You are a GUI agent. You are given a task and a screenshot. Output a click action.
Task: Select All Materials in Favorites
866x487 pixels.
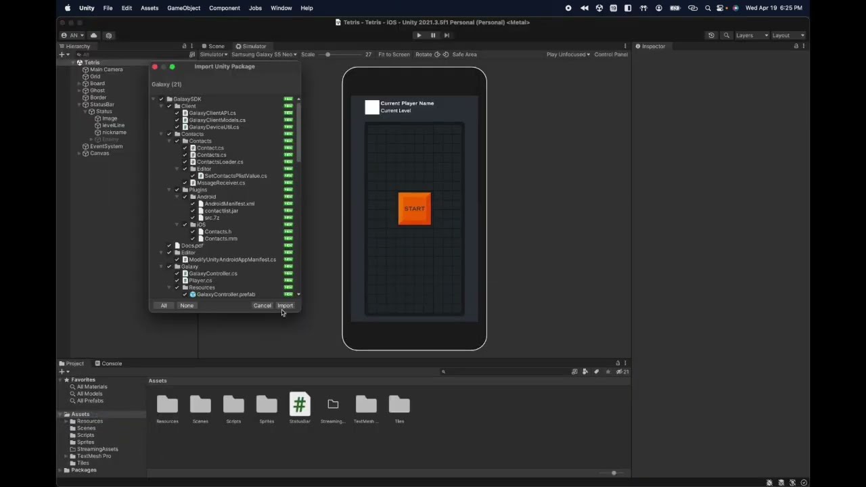(92, 387)
